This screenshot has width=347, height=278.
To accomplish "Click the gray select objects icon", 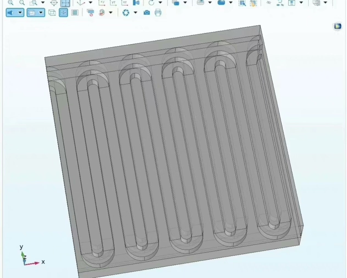I will tap(201, 3).
